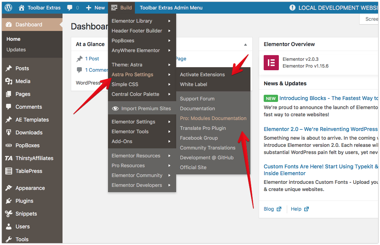The image size is (380, 245).
Task: Click the plus New icon
Action: [89, 8]
